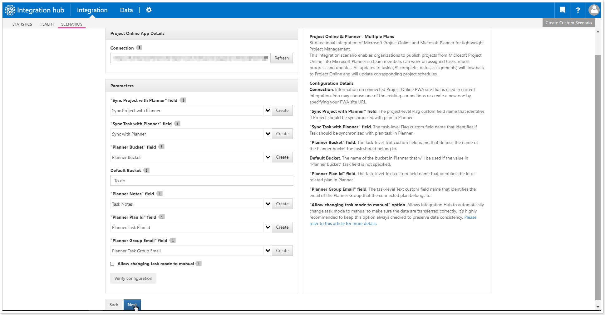
Task: Click the vertical scrollbar thumb
Action: [x=598, y=178]
